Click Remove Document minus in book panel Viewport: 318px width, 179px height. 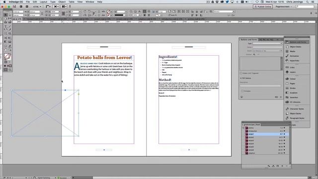287,166
